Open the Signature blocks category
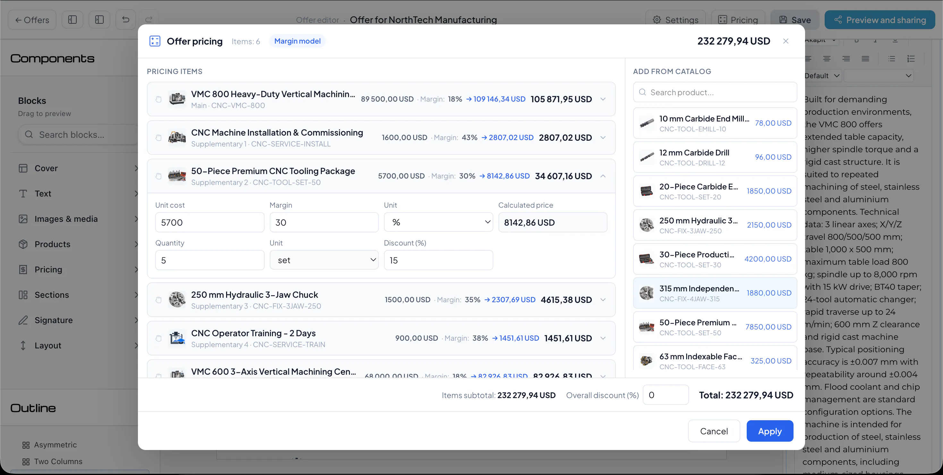This screenshot has height=475, width=943. tap(78, 320)
